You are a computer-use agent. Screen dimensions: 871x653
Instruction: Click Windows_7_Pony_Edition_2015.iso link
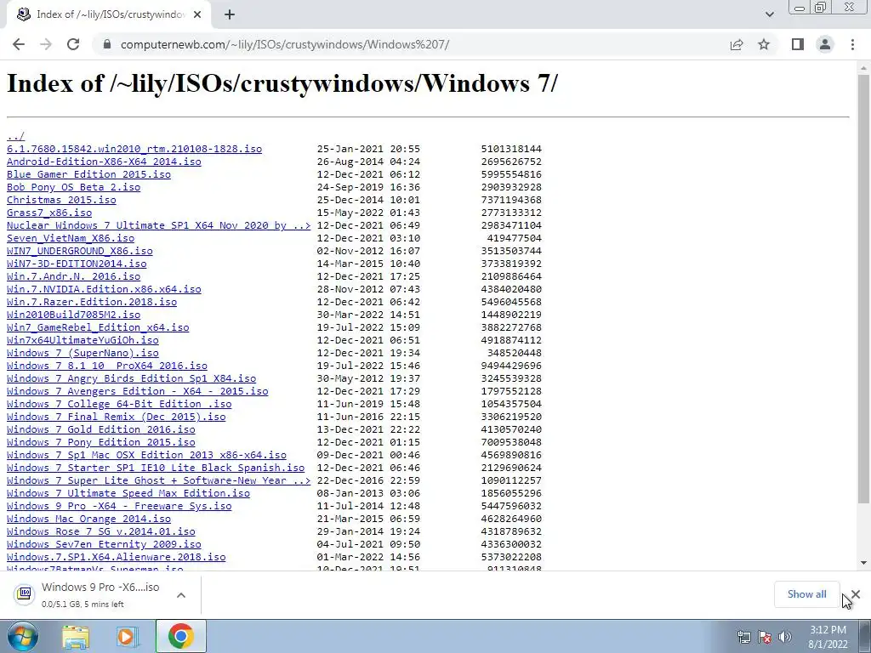click(x=100, y=442)
